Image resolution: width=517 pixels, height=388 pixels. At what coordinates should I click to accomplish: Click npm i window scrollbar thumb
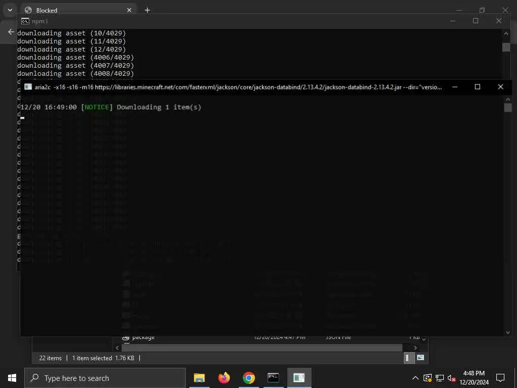coord(506,47)
